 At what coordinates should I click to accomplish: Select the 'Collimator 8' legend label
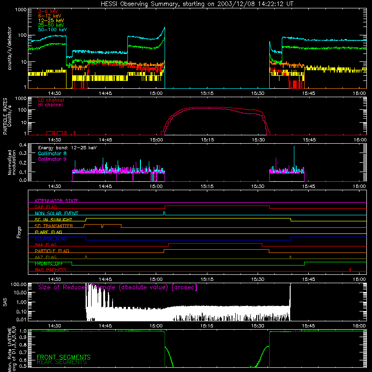(52, 153)
